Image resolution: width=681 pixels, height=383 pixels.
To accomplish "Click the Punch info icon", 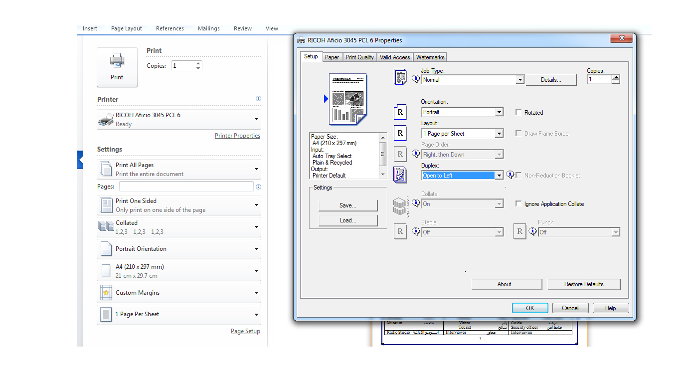I will tap(532, 231).
